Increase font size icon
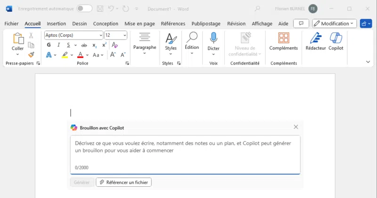 pos(113,55)
